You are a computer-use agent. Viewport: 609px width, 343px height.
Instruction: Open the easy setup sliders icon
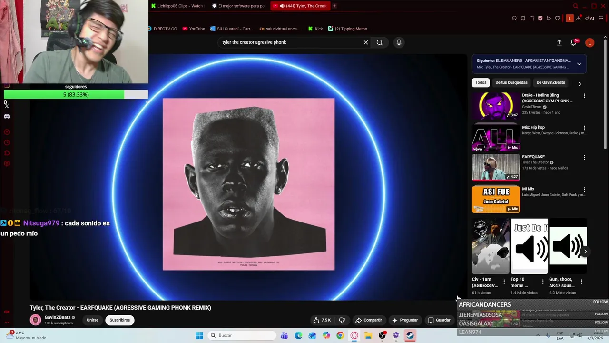tap(601, 18)
